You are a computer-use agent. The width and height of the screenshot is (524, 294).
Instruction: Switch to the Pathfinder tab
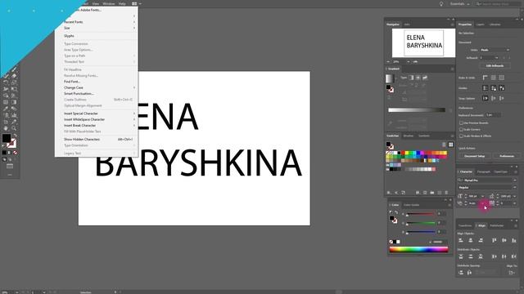497,225
